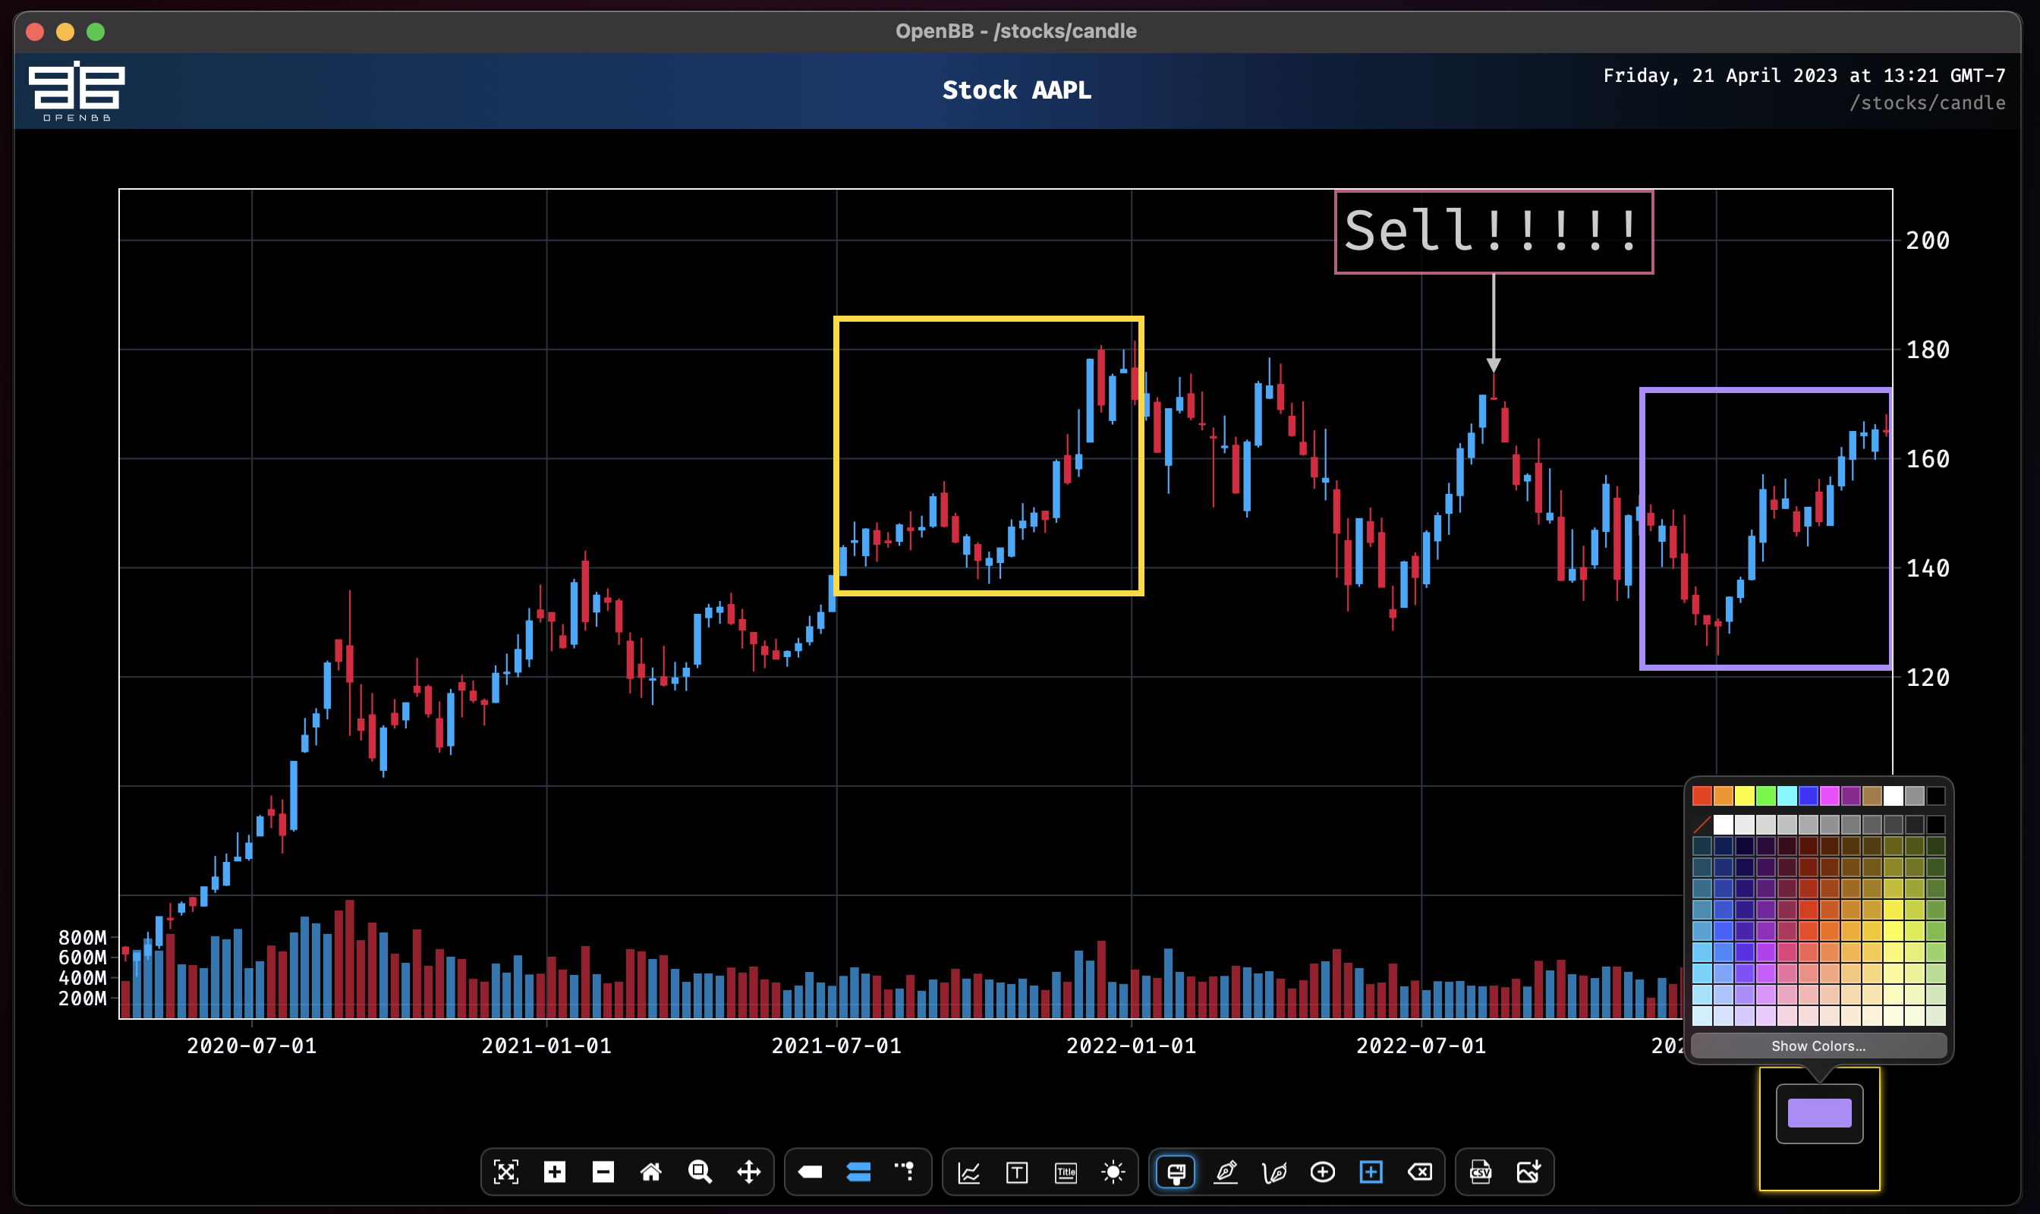The image size is (2040, 1214).
Task: Click the 2021-07-01 x-axis date label
Action: (836, 1046)
